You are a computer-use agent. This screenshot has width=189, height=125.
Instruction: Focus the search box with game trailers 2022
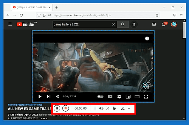[82, 24]
